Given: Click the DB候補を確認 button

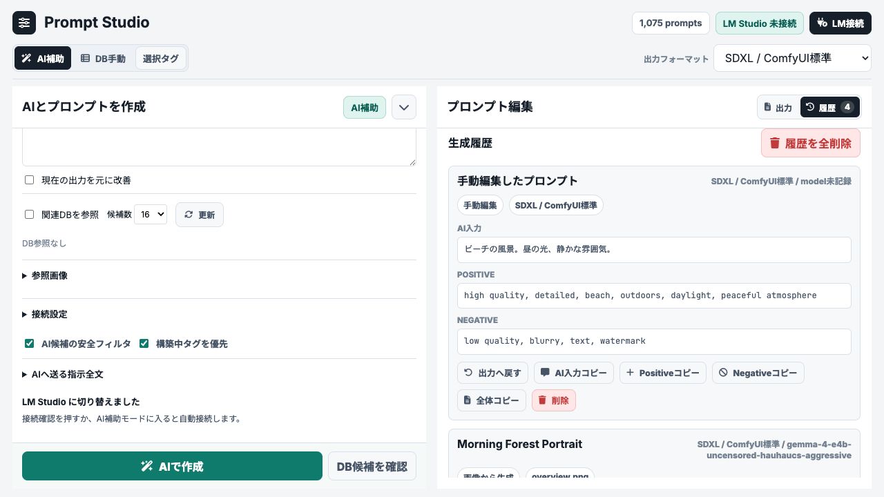Looking at the screenshot, I should pos(372,466).
